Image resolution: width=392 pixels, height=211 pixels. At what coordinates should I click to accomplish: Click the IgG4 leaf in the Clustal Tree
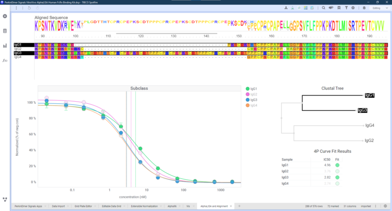click(x=370, y=125)
